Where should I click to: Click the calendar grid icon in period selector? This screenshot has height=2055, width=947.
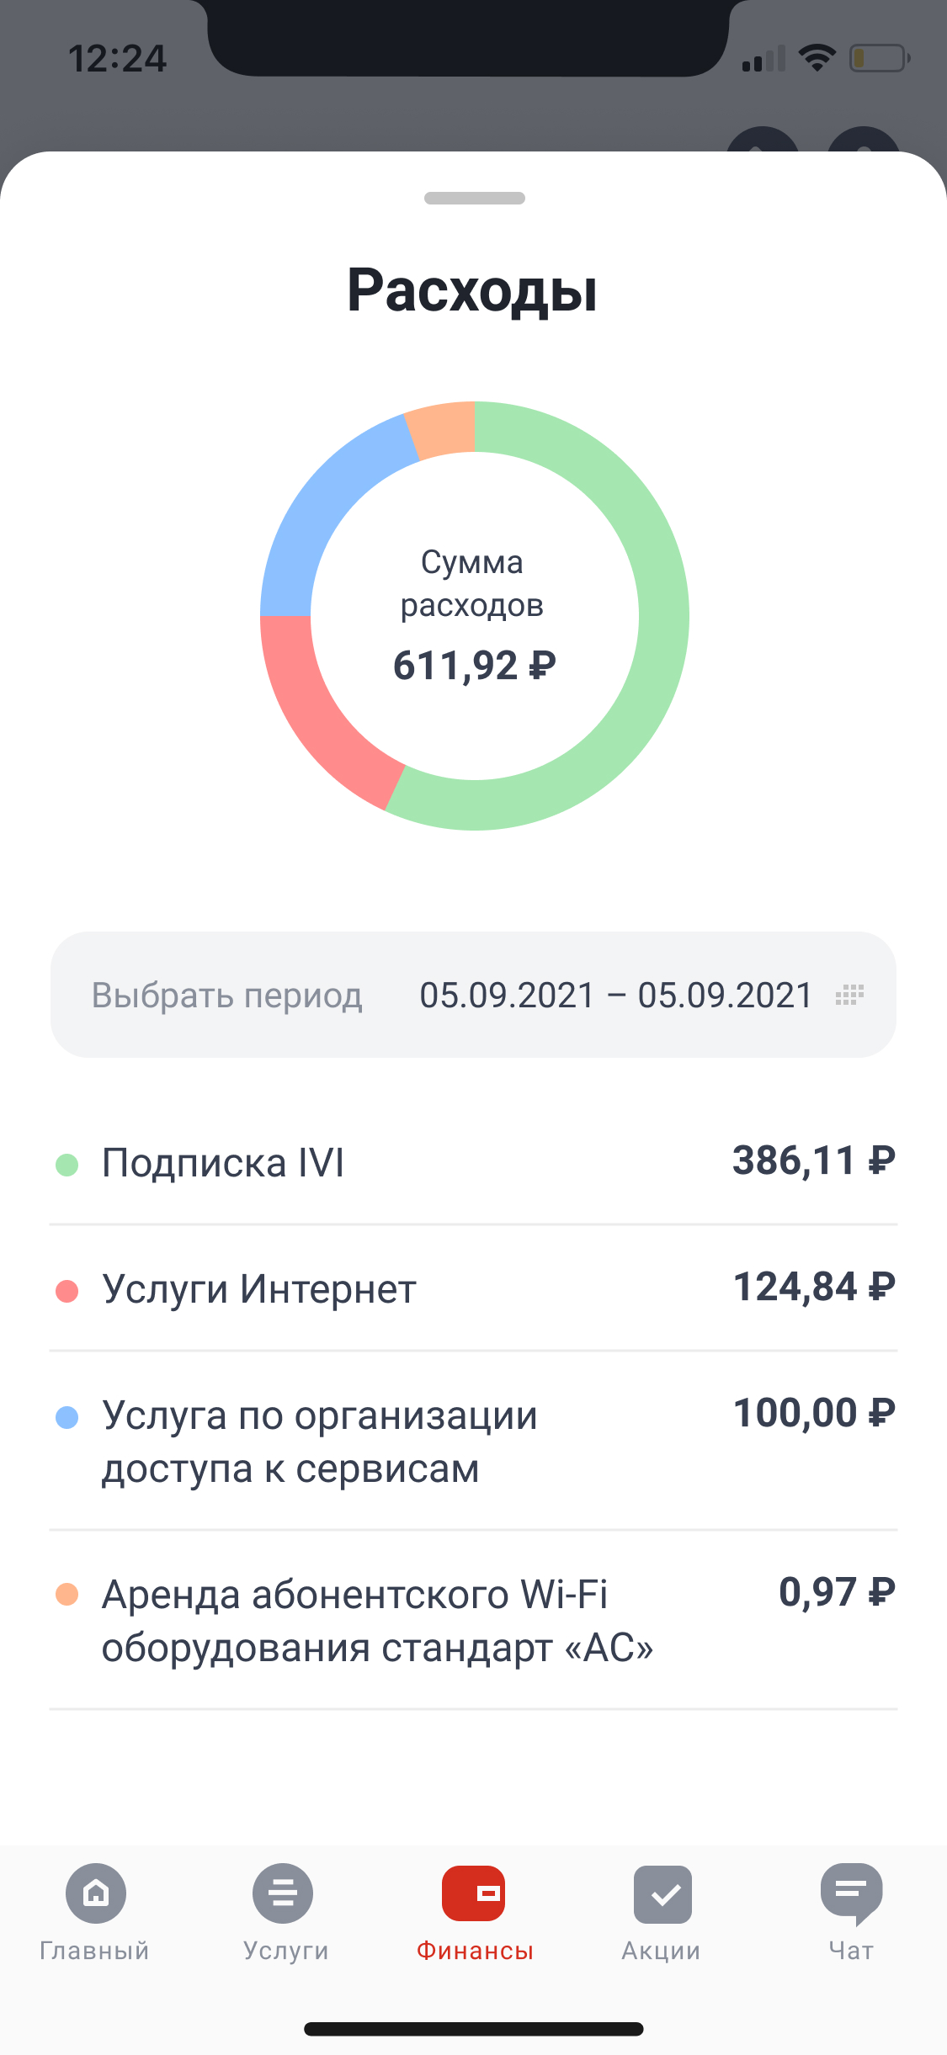pyautogui.click(x=849, y=996)
